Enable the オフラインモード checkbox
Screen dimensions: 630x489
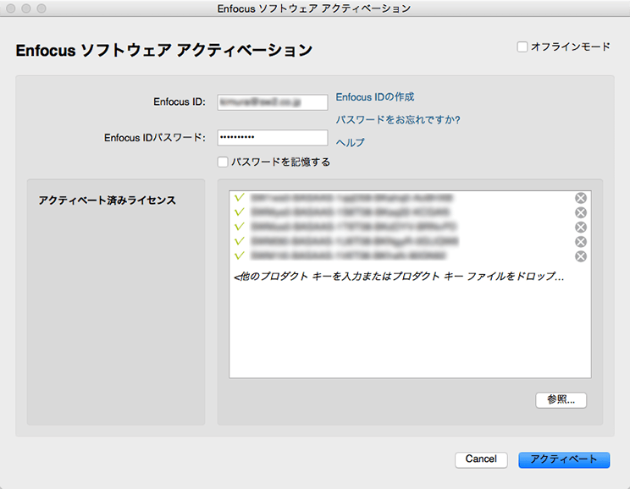click(522, 47)
